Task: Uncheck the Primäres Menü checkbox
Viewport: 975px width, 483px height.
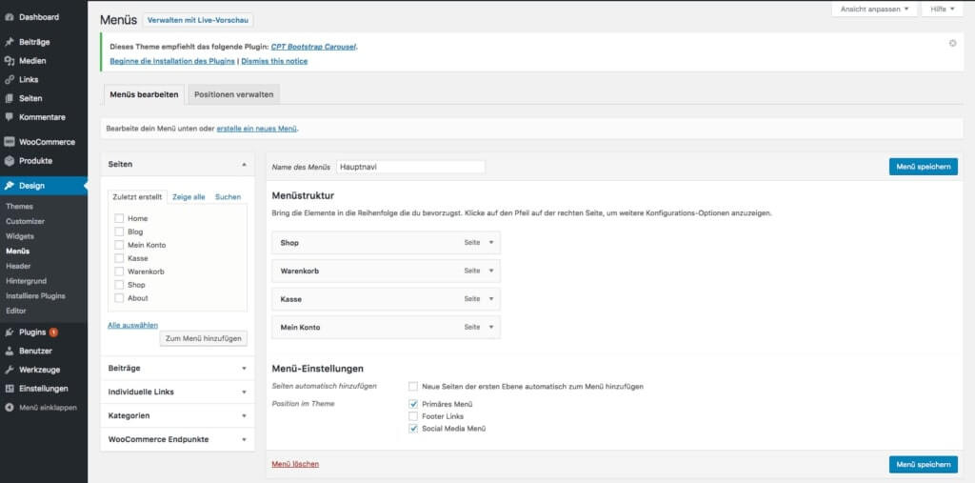Action: coord(413,404)
